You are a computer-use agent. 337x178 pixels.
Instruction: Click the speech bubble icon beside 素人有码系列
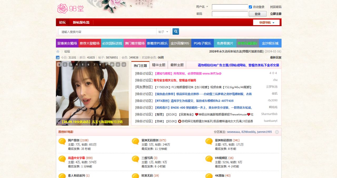pos(62,176)
